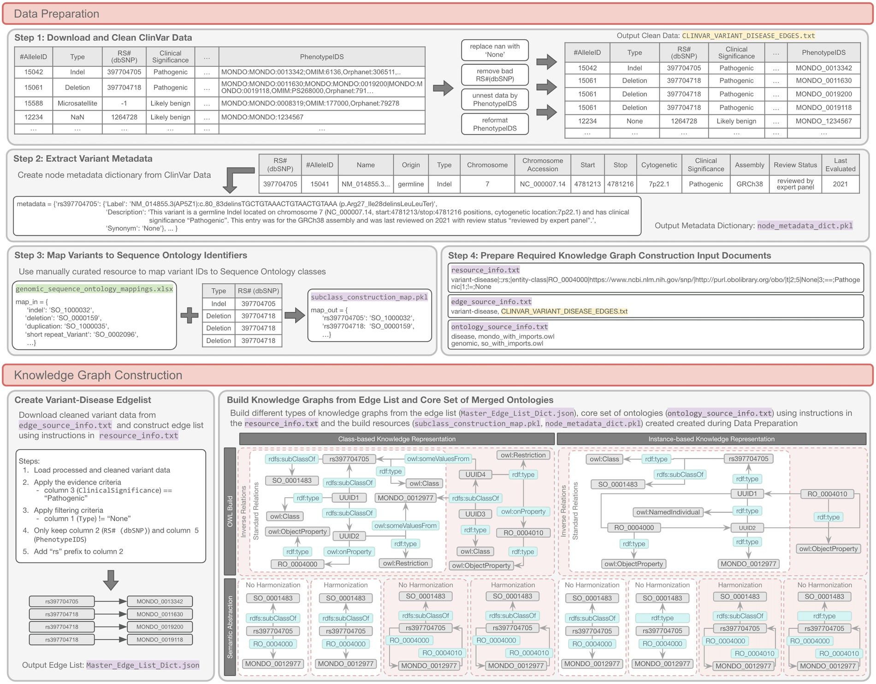Select the Instance-based Knowledge Representation header

point(711,439)
